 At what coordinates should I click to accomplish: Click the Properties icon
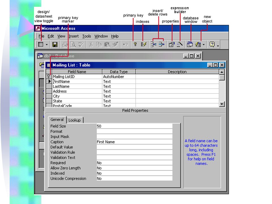(172, 44)
